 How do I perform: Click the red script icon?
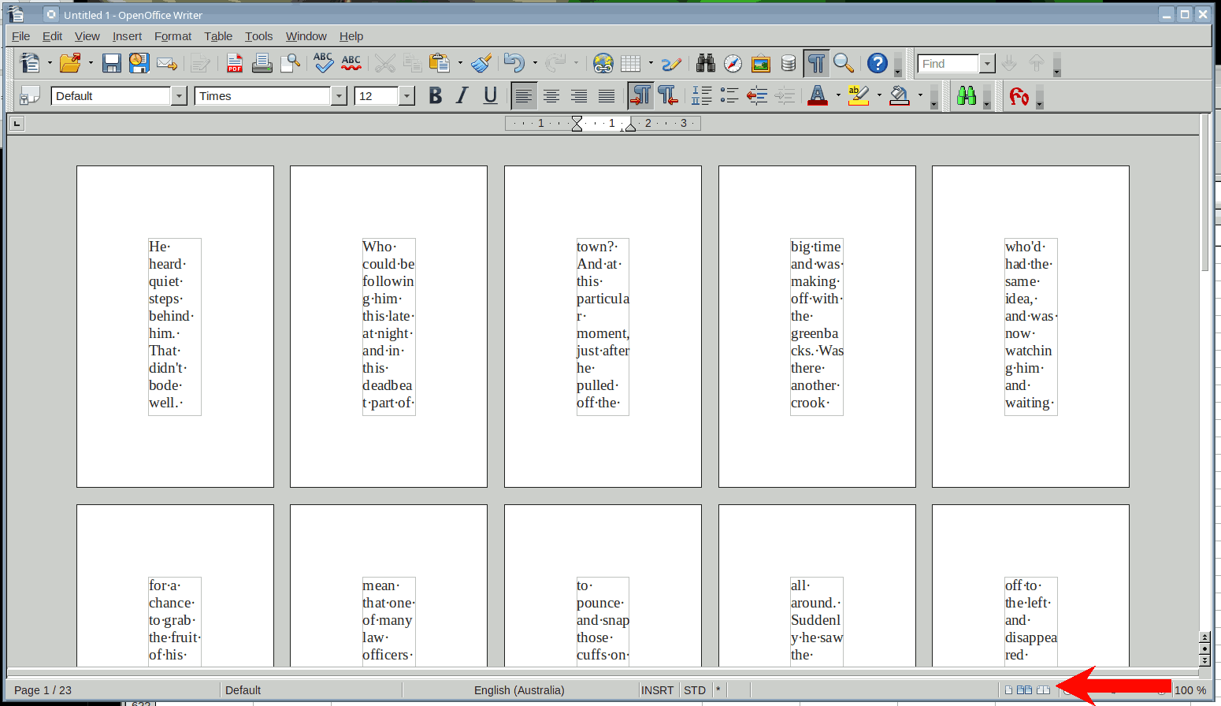click(1019, 95)
